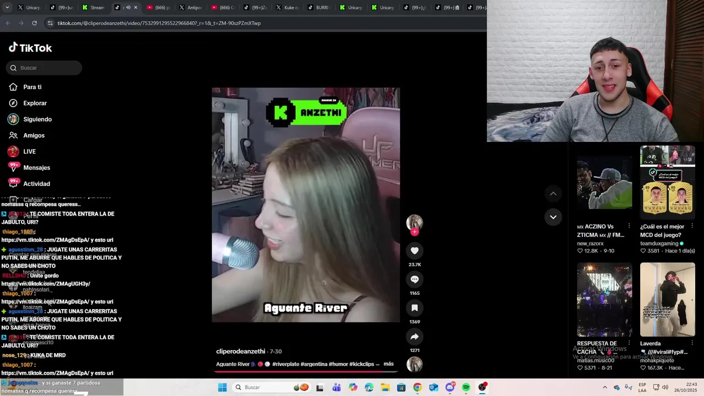
Task: Click taskbar Buscar search box
Action: click(x=272, y=387)
